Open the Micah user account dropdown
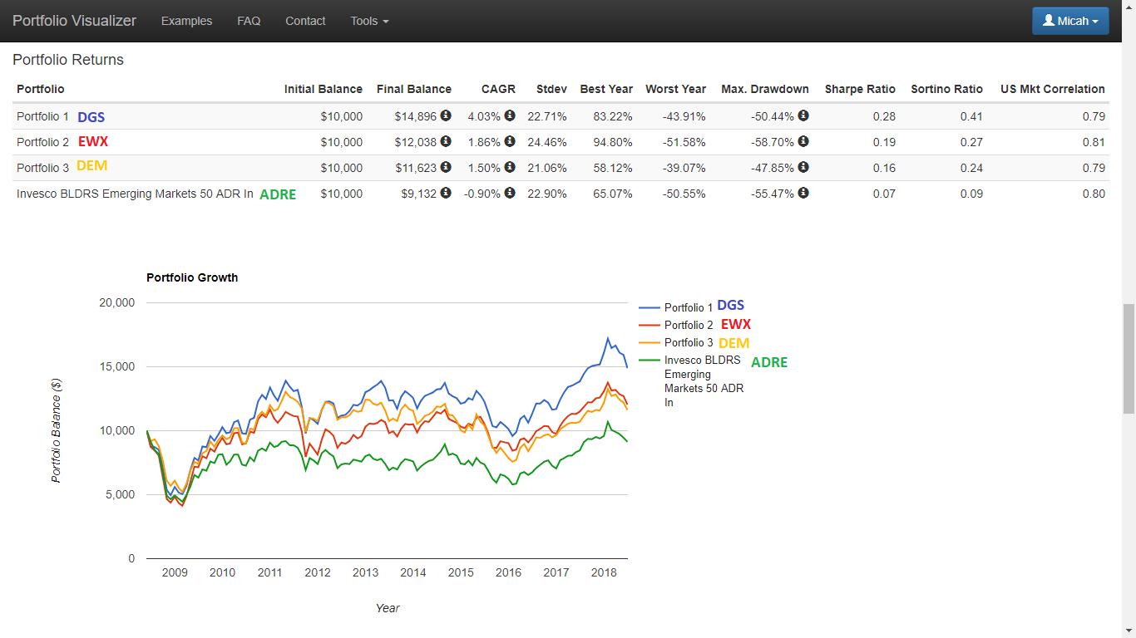 (x=1070, y=21)
